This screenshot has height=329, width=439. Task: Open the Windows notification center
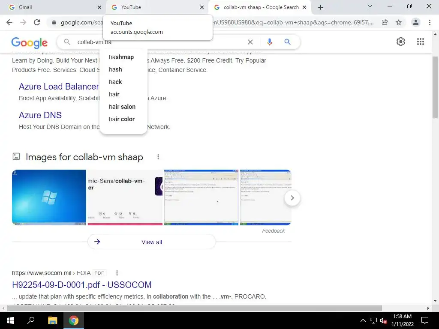pos(425,320)
